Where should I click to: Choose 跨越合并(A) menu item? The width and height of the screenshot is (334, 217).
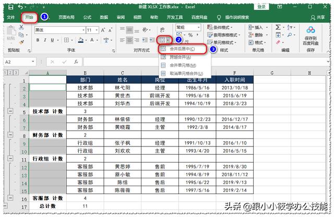pyautogui.click(x=185, y=57)
